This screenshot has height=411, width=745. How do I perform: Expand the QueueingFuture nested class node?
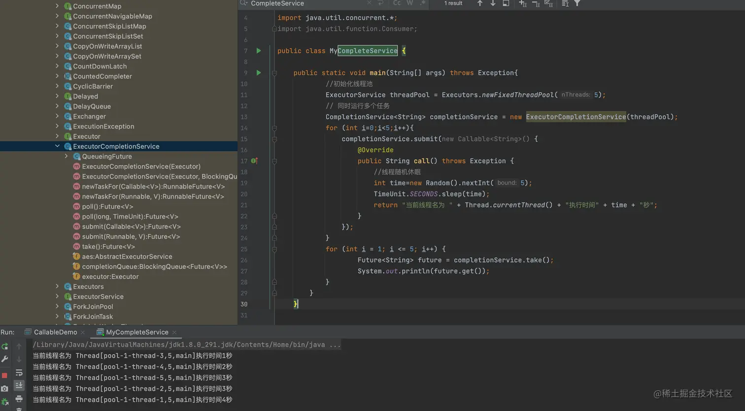click(67, 157)
